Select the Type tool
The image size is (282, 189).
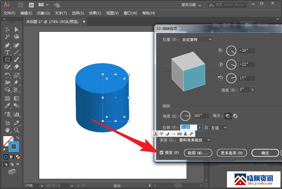(x=7, y=52)
